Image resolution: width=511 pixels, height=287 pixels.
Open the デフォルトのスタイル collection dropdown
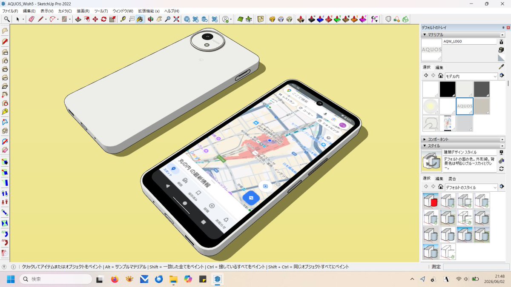pyautogui.click(x=471, y=187)
